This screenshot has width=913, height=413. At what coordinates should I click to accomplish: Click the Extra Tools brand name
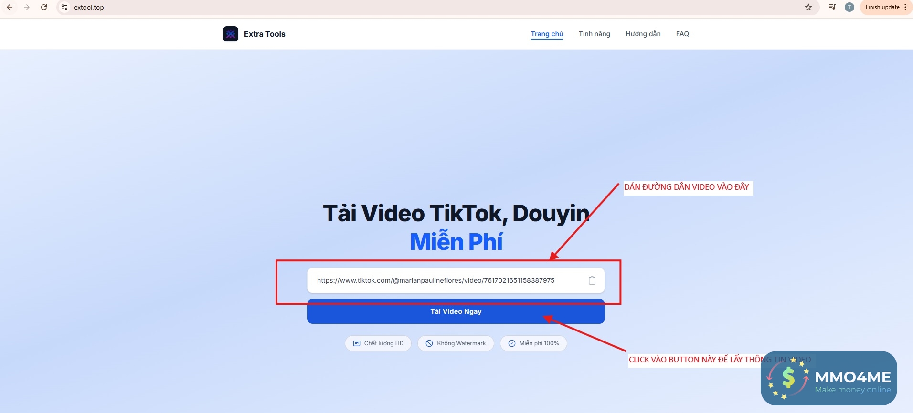pyautogui.click(x=265, y=34)
